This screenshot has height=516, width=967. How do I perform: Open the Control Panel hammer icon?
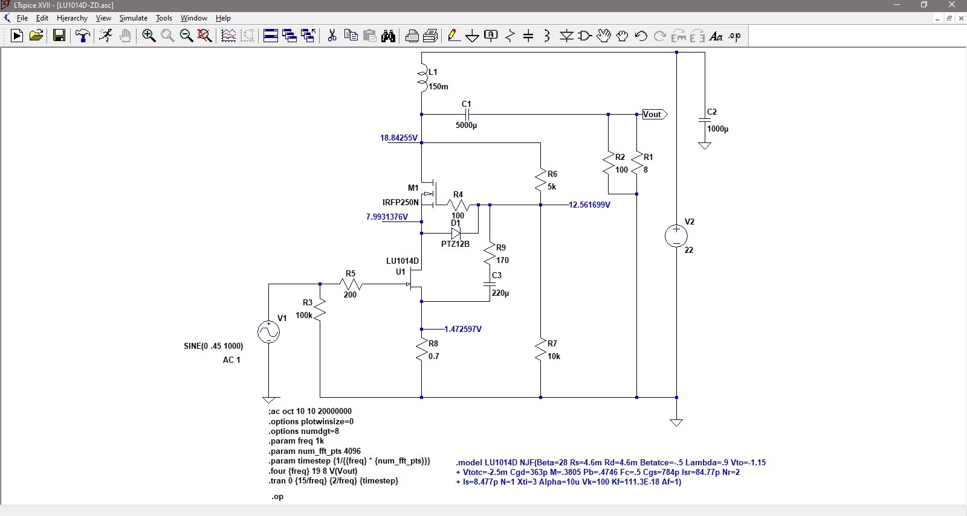[82, 36]
